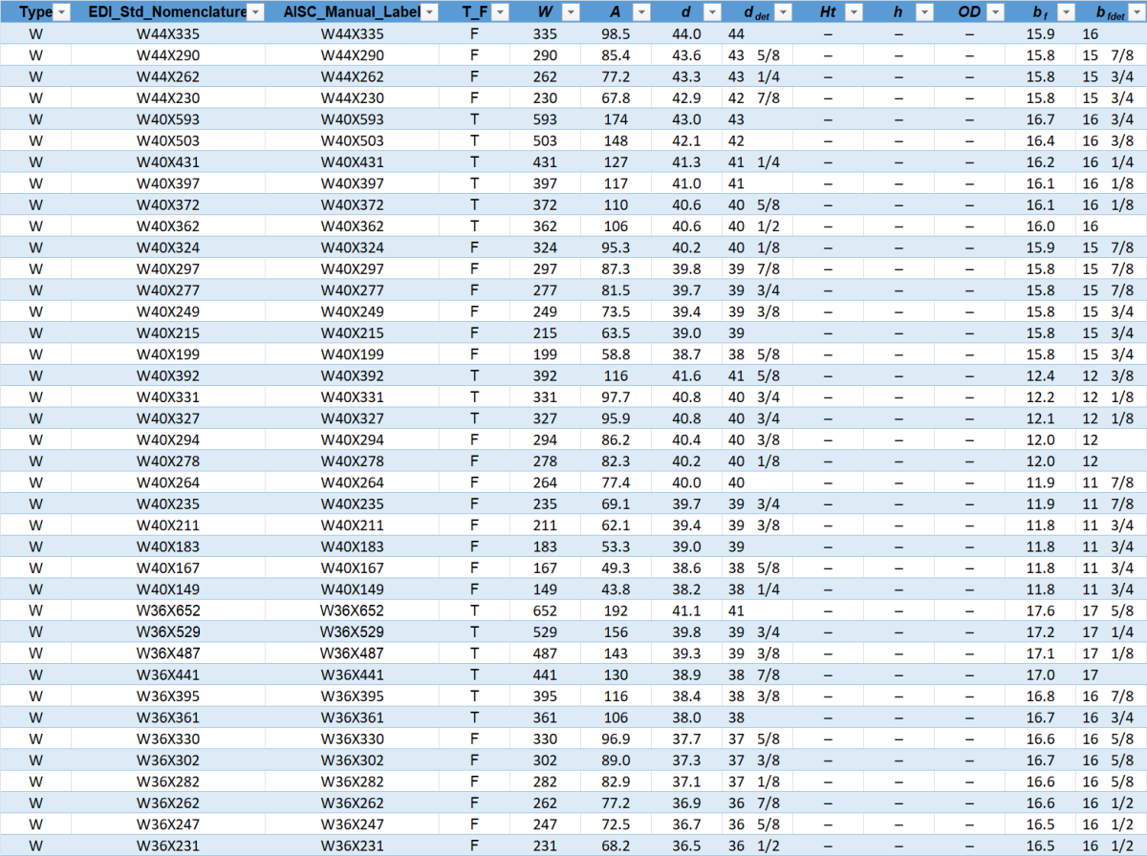Open the A column filter dropdown
The width and height of the screenshot is (1147, 856).
[640, 12]
